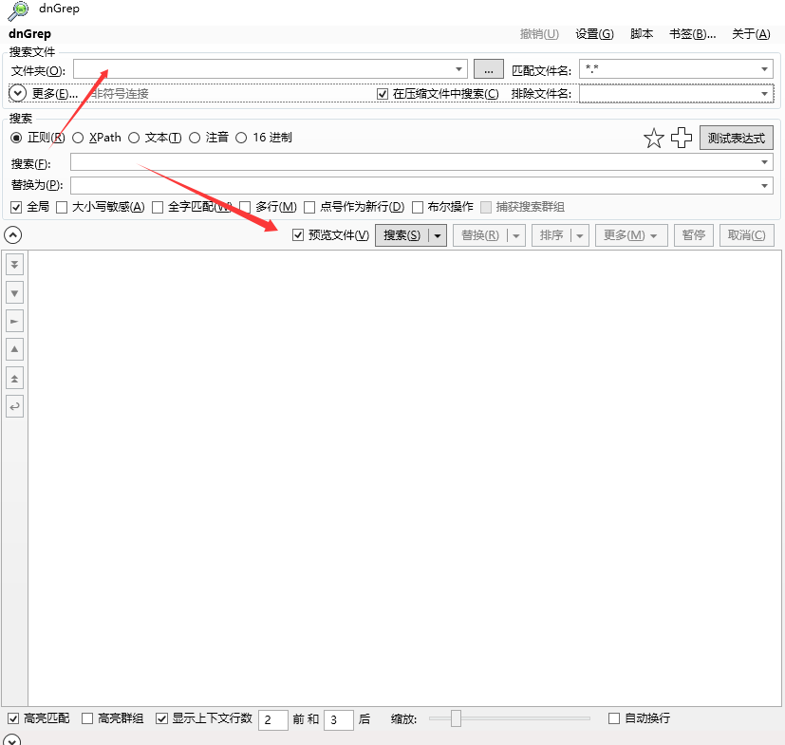Enable 点号作为新行(D) checkbox
Image resolution: width=785 pixels, height=745 pixels.
309,207
